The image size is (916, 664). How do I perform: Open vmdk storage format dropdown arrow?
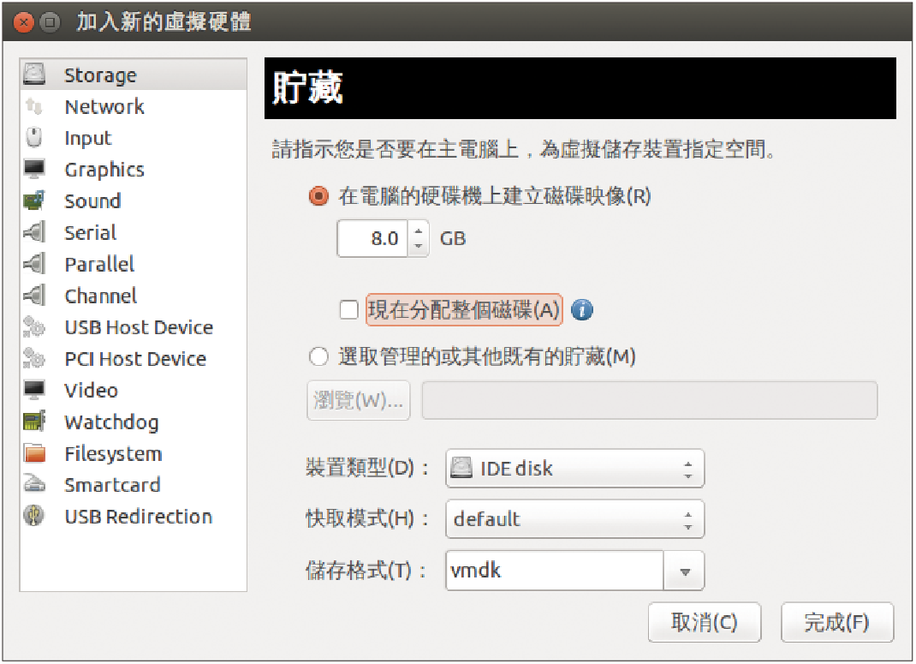[685, 571]
